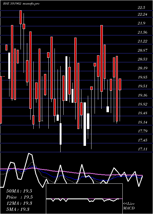
Task: Click the 'BSE 531902 munafa.pro' chart title
Action: 21,4
